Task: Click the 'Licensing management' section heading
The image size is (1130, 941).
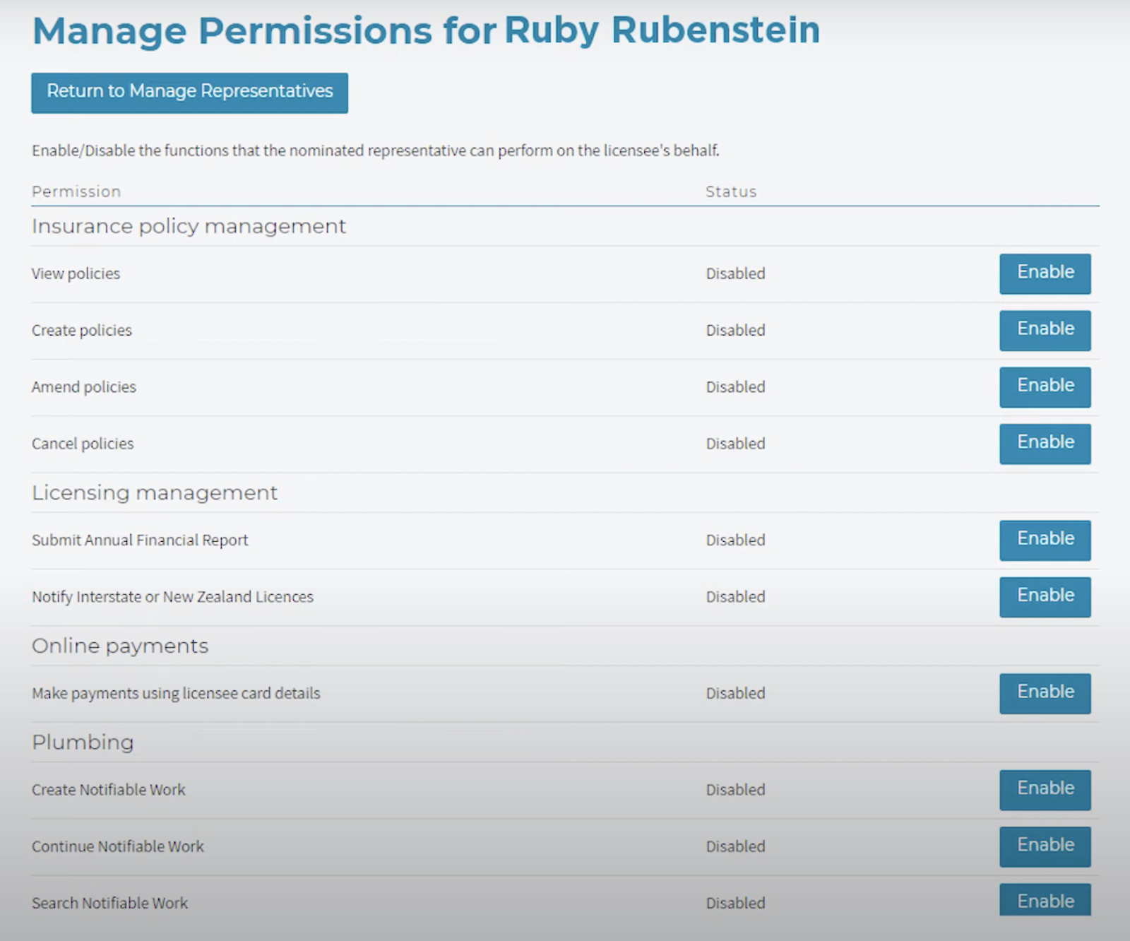Action: pyautogui.click(x=155, y=492)
